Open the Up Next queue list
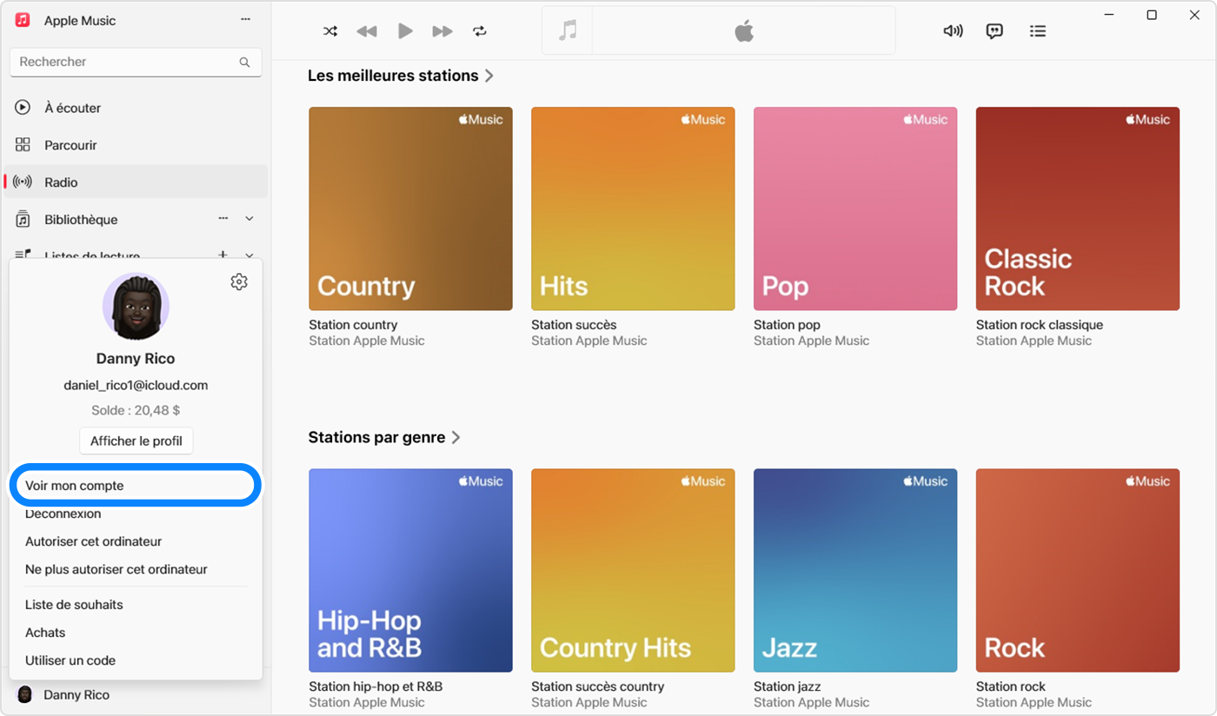1217x716 pixels. [x=1037, y=31]
